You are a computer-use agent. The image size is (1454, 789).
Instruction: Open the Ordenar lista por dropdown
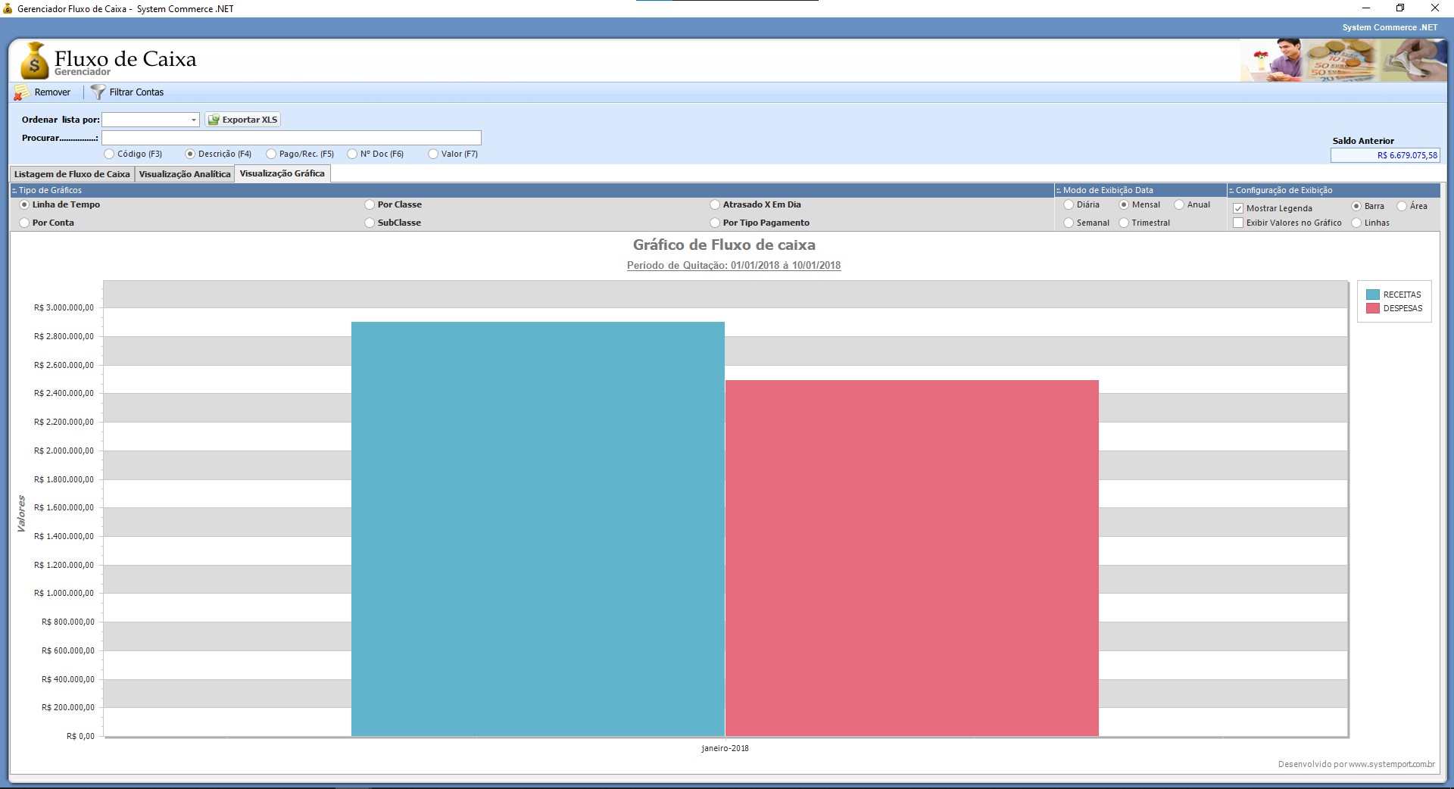(193, 120)
